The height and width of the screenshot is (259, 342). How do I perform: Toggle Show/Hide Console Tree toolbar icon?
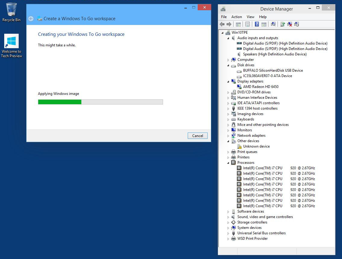tap(238, 24)
